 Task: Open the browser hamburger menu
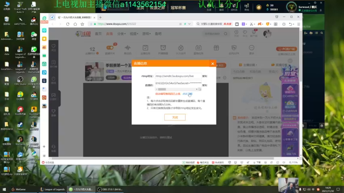[x=298, y=24]
